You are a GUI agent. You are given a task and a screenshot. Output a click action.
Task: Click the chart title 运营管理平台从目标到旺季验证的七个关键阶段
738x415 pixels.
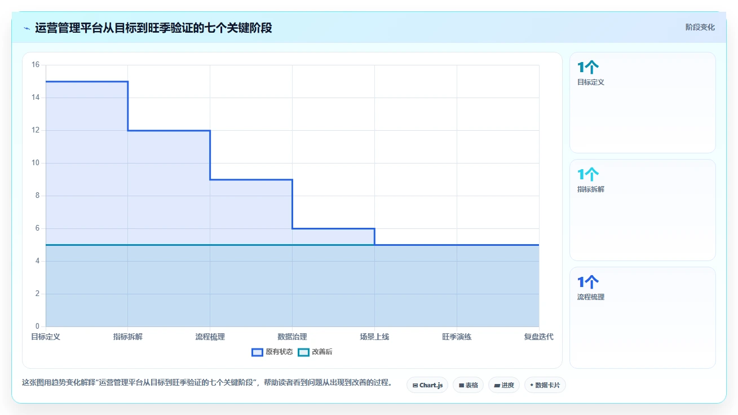(x=153, y=28)
